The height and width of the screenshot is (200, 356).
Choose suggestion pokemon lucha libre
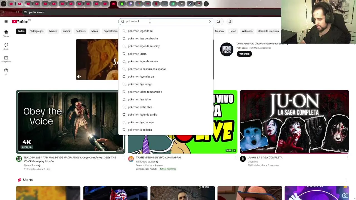166,107
